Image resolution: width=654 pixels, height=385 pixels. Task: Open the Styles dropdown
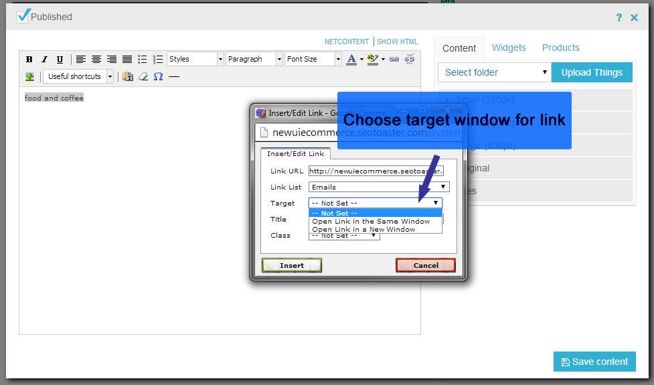pyautogui.click(x=195, y=60)
